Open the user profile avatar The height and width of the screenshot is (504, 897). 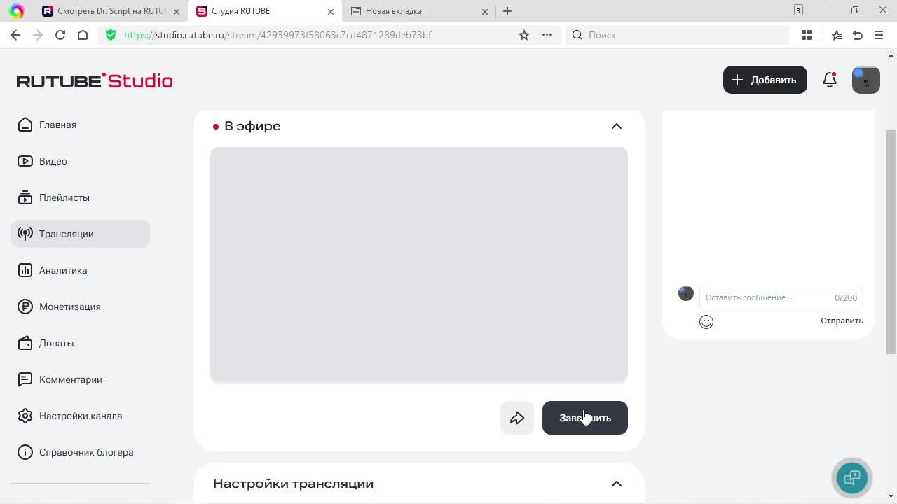[865, 80]
